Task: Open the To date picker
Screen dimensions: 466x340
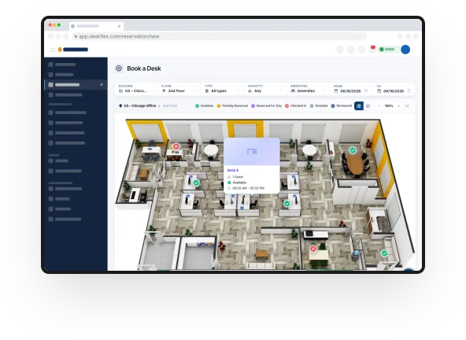Action: [394, 89]
